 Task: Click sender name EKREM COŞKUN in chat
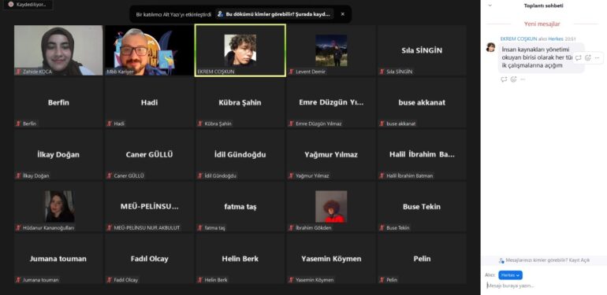(x=519, y=39)
